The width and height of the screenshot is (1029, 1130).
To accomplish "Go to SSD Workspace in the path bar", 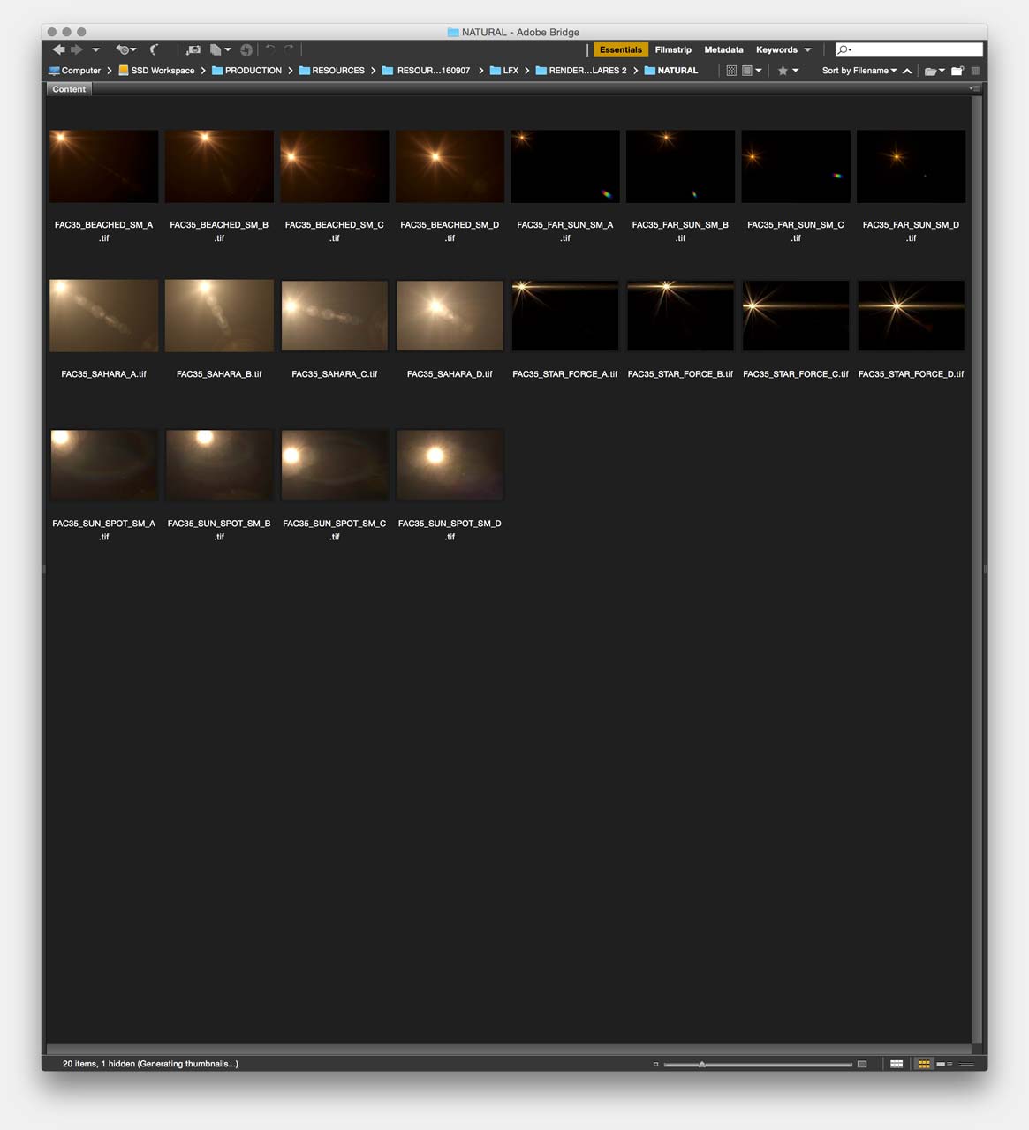I will click(x=156, y=71).
